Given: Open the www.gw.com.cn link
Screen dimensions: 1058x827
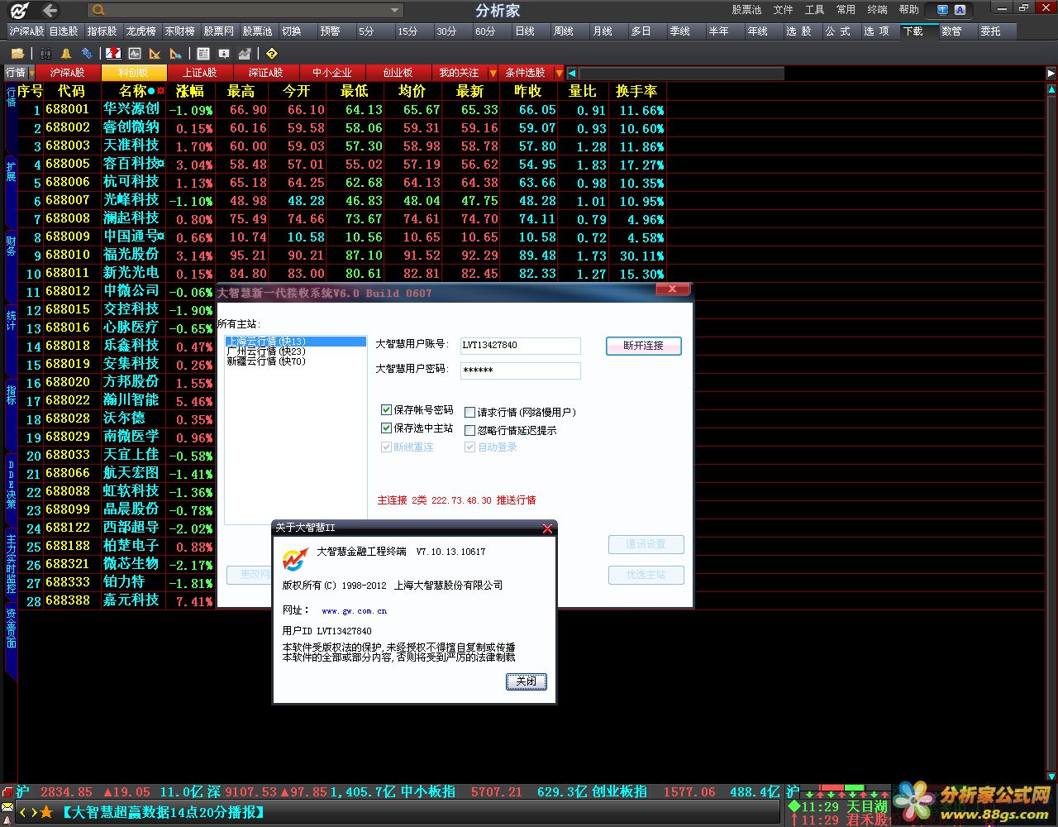Looking at the screenshot, I should pos(354,611).
